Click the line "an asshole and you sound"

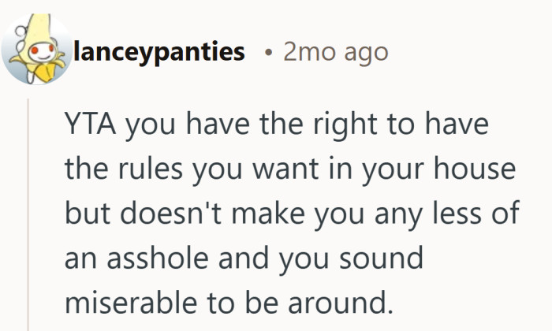coord(245,258)
